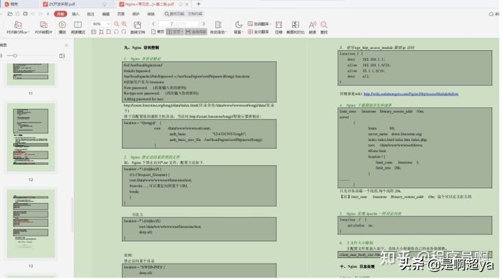The height and width of the screenshot is (279, 502).
Task: Zoom out with the magnifier minus icon
Action: (116, 24)
